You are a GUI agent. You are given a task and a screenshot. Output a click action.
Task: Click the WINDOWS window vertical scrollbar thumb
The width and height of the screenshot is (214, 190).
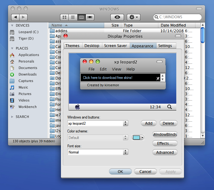click(203, 35)
